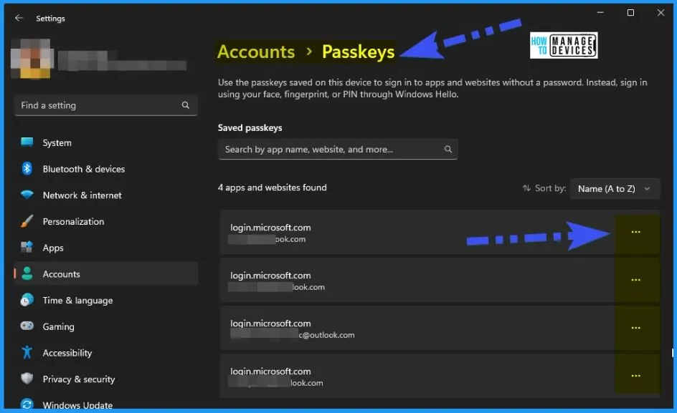The height and width of the screenshot is (413, 677).
Task: Click the Apps icon in the sidebar
Action: (27, 247)
